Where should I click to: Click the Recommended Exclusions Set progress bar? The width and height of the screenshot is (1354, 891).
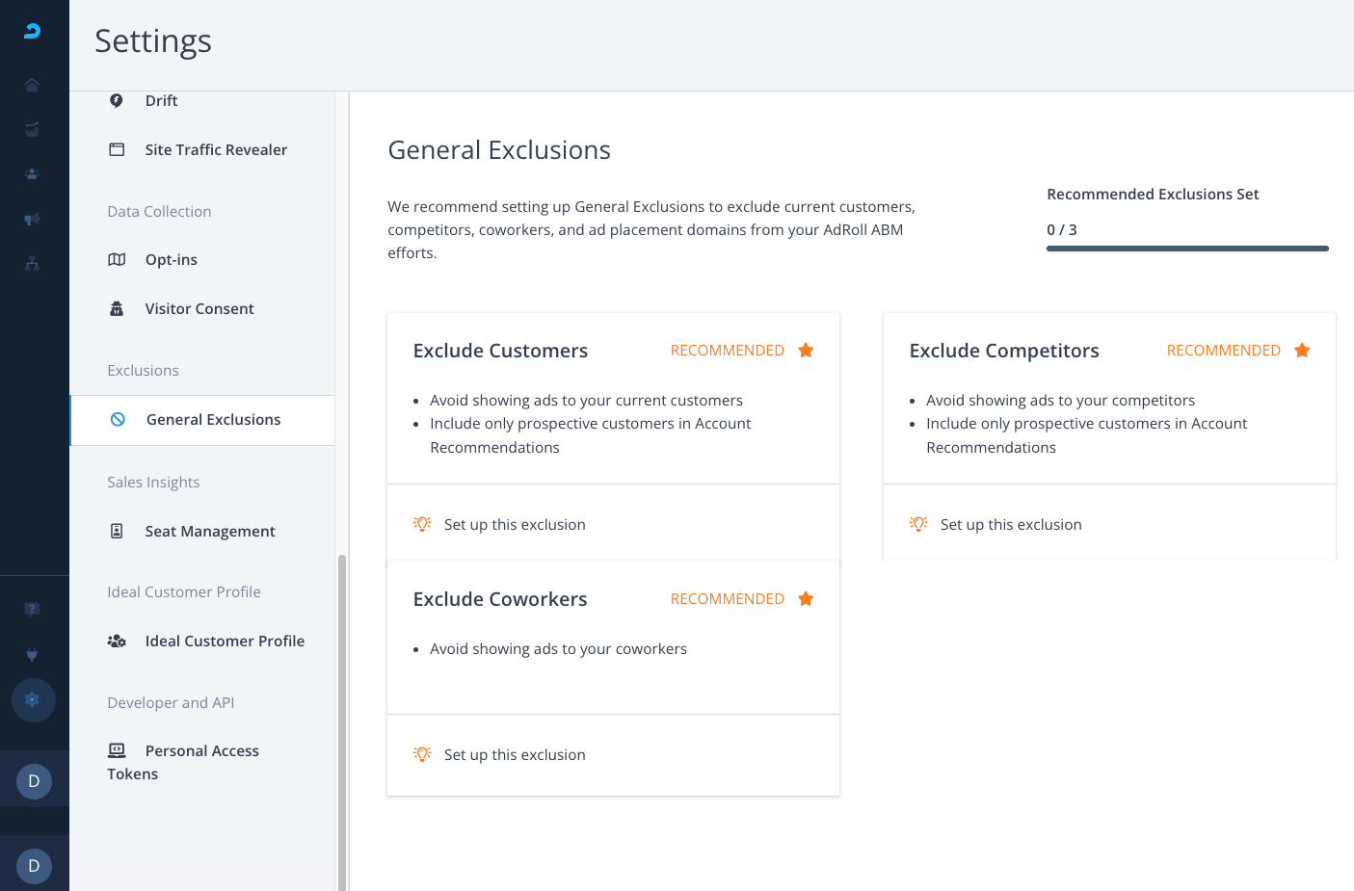(1186, 249)
